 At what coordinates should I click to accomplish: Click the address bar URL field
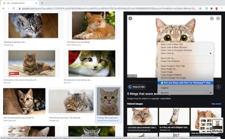109,9
